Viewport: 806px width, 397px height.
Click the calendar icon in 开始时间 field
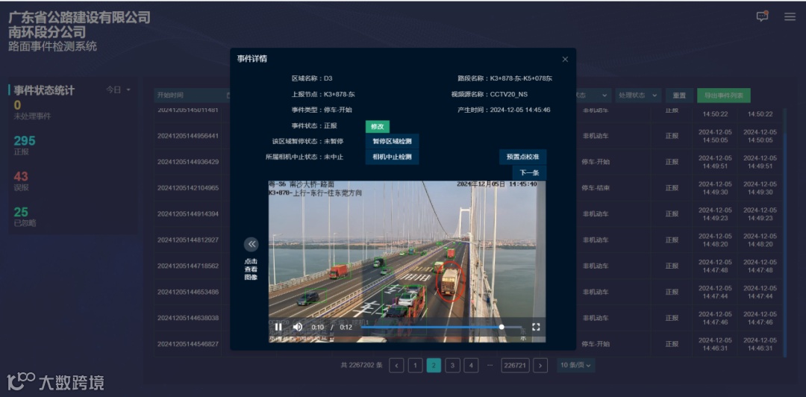point(228,95)
